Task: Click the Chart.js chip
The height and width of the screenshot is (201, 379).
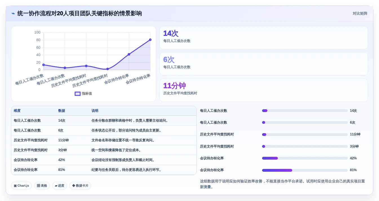Action: (21, 186)
